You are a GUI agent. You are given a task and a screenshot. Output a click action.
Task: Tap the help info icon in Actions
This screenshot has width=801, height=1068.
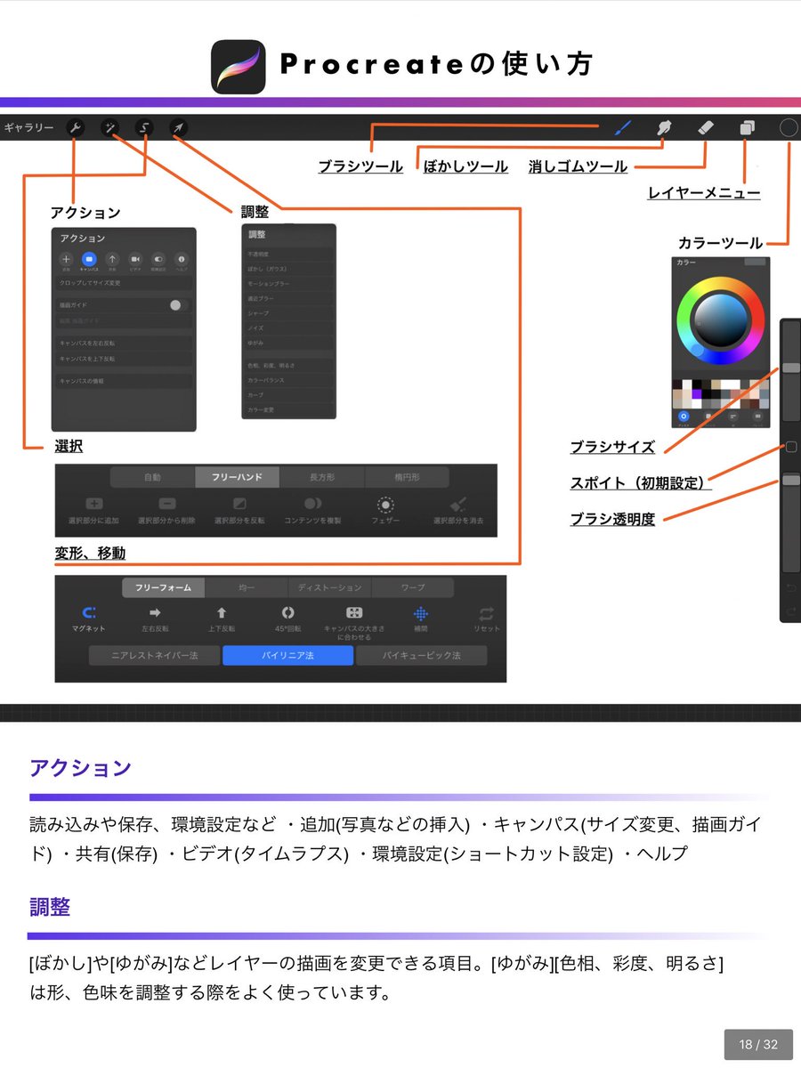[182, 259]
